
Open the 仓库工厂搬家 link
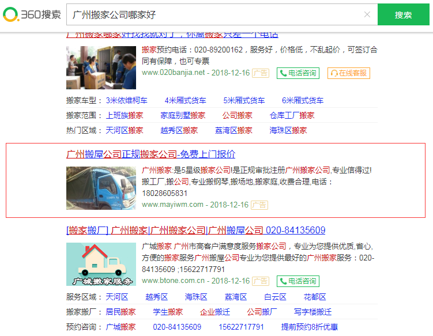pyautogui.click(x=292, y=115)
